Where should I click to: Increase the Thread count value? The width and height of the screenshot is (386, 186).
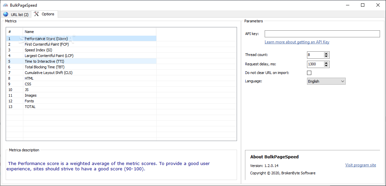click(326, 53)
